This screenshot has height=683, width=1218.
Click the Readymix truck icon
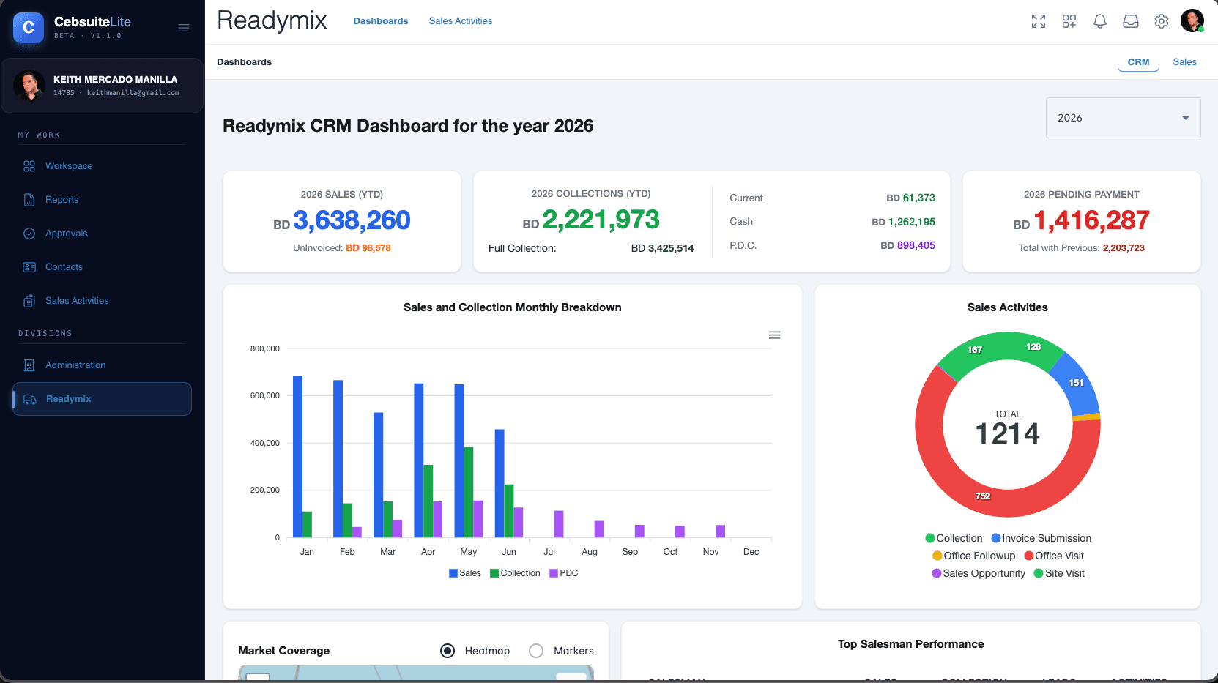[x=30, y=399]
